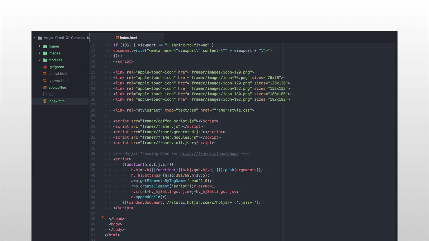Click the project root folder icon
The width and height of the screenshot is (429, 241).
(x=40, y=38)
